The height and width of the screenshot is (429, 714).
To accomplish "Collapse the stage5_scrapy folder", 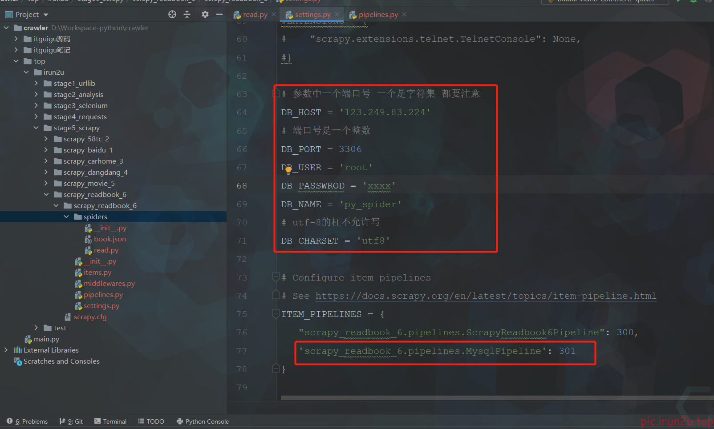I will pos(37,128).
